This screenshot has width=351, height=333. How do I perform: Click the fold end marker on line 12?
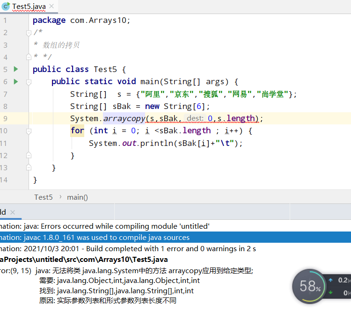pyautogui.click(x=29, y=155)
